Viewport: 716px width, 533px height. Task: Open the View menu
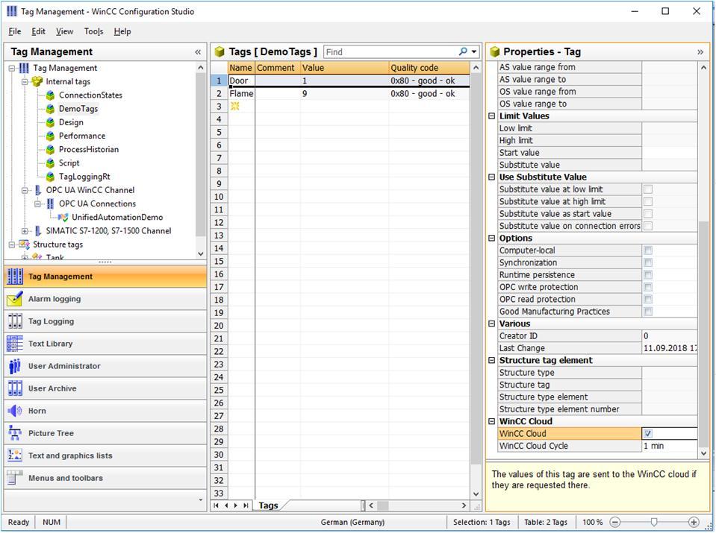pyautogui.click(x=64, y=31)
